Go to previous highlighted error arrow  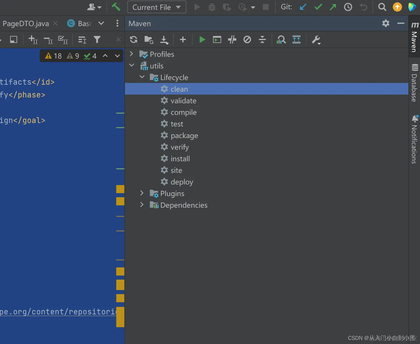pyautogui.click(x=105, y=56)
